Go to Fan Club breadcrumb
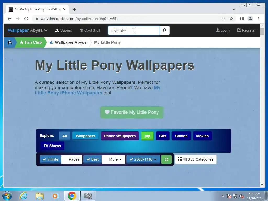Viewport: 268px width, 201px height. [x=31, y=42]
